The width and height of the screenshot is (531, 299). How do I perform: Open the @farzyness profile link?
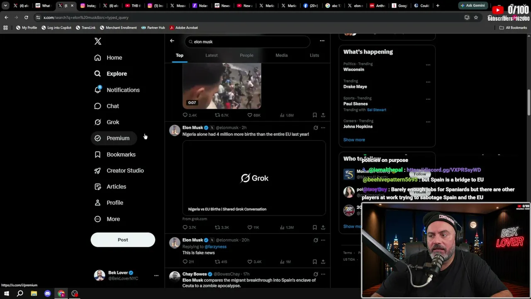point(215,247)
